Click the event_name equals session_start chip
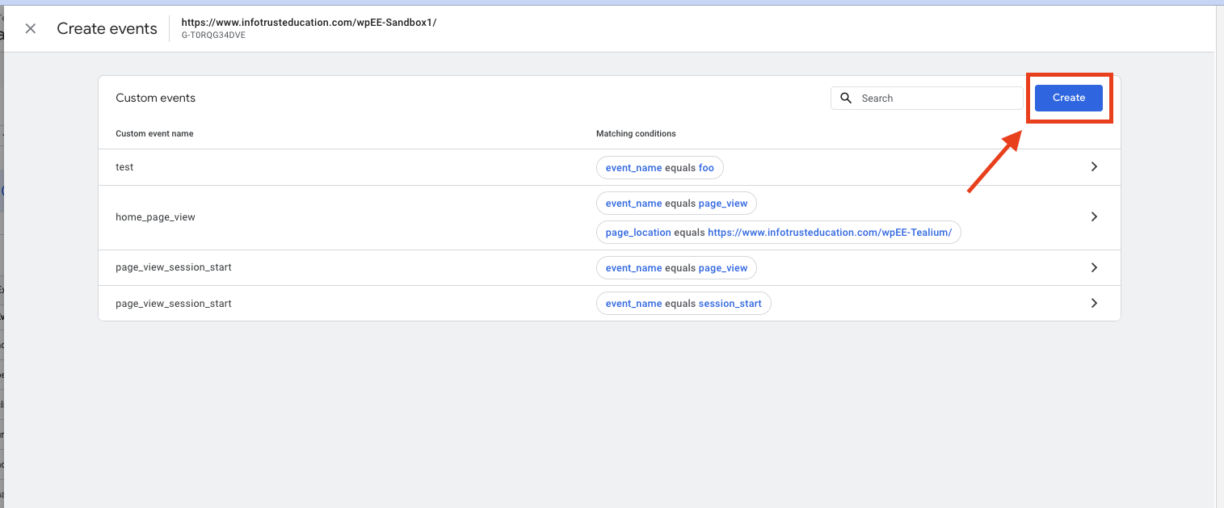Screen dimensions: 1224x508 (683, 303)
